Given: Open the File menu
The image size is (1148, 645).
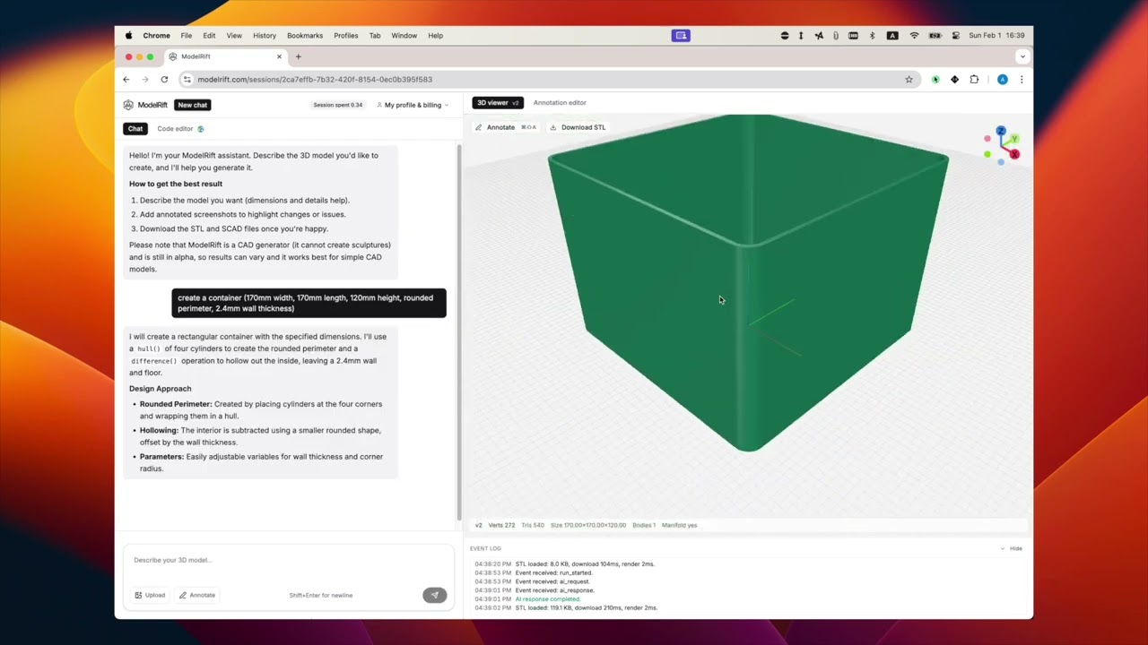Looking at the screenshot, I should [x=186, y=36].
